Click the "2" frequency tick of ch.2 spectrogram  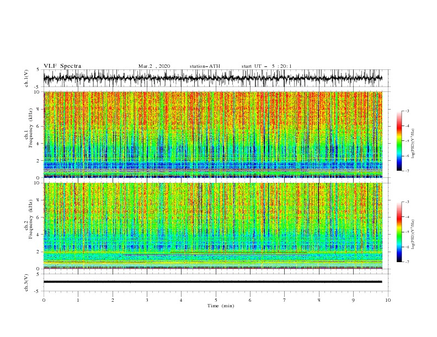click(39, 252)
